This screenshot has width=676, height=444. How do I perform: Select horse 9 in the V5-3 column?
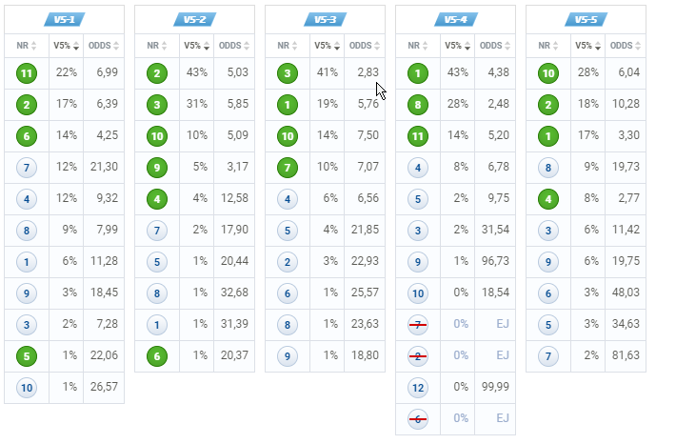pyautogui.click(x=288, y=356)
